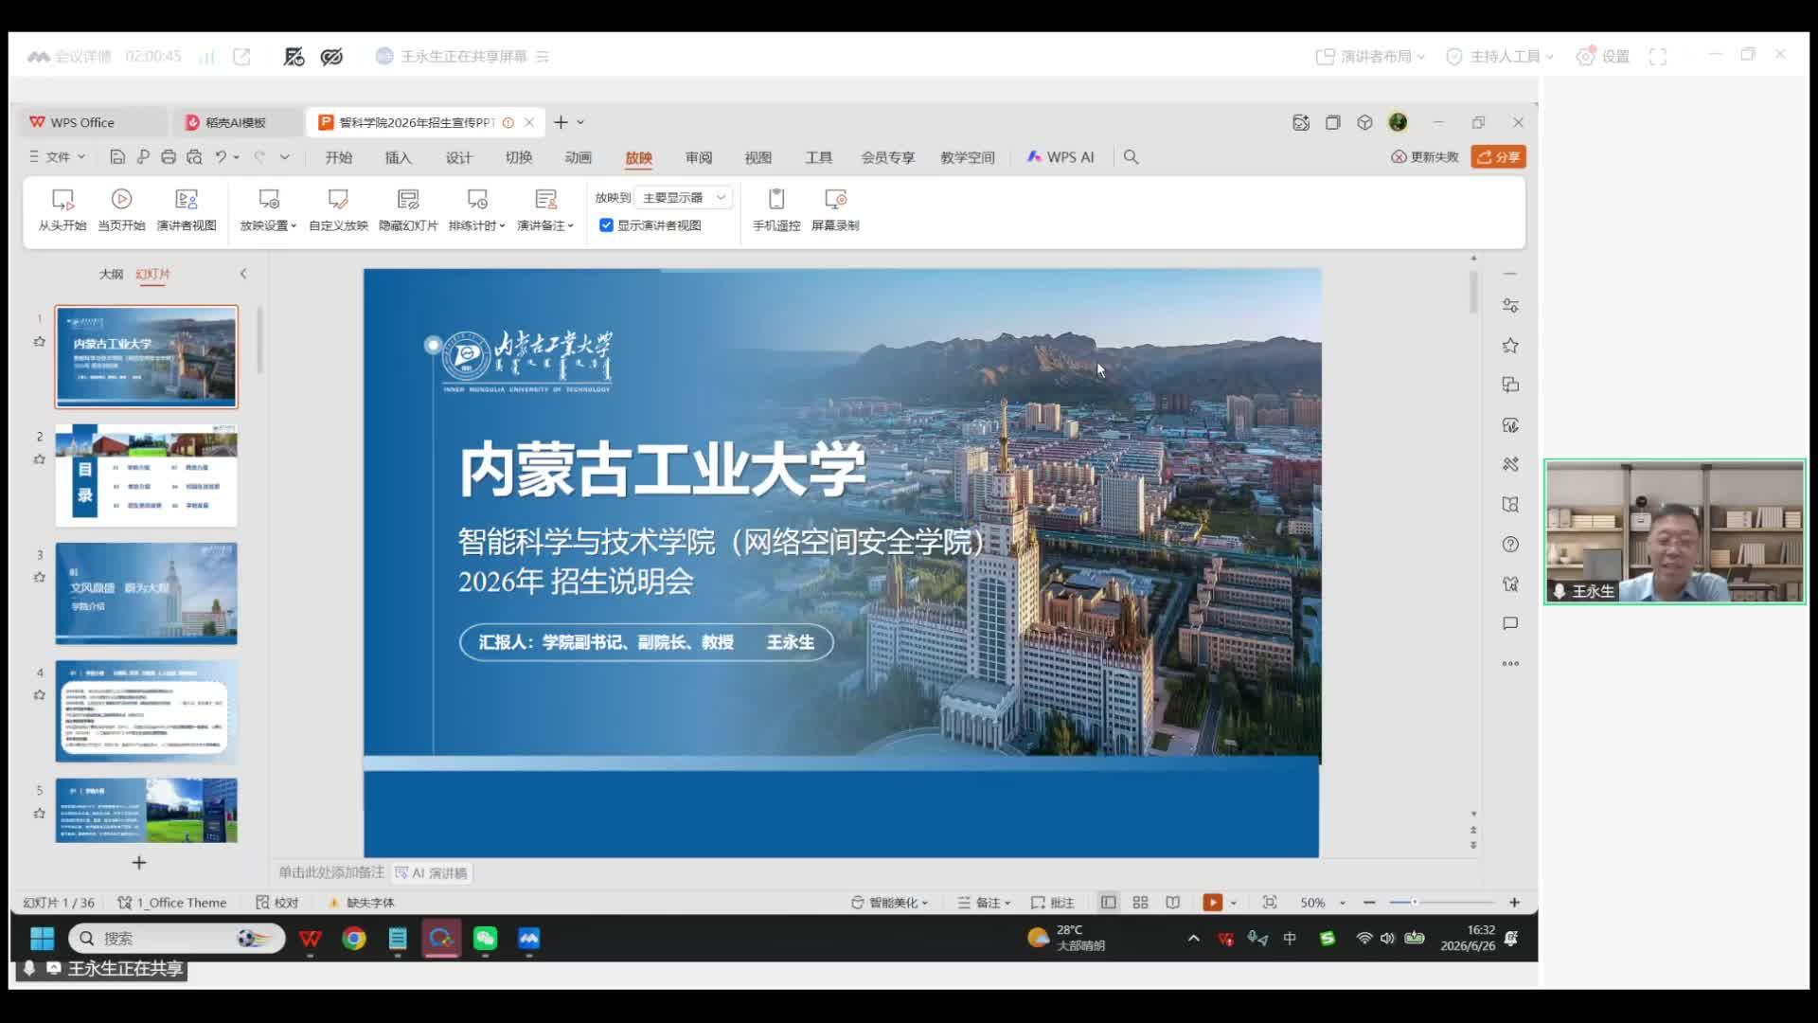Toggle the 显示演讲者视图 checkbox

pos(606,225)
